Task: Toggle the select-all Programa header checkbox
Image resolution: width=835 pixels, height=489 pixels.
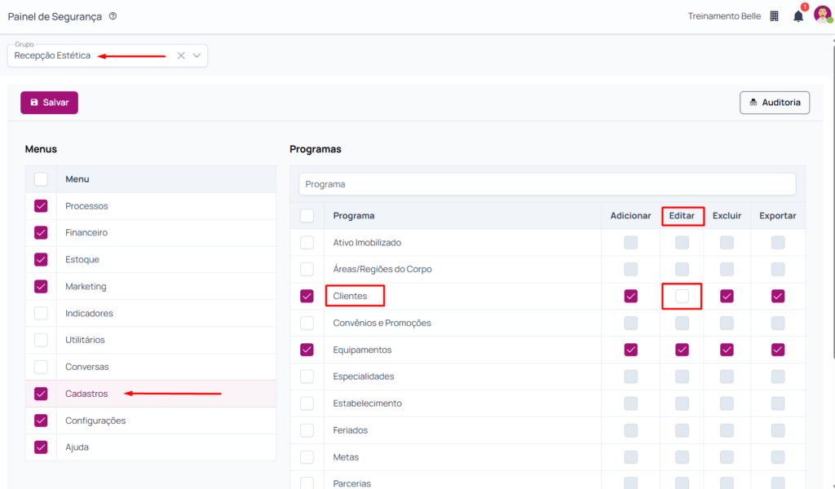Action: click(307, 216)
